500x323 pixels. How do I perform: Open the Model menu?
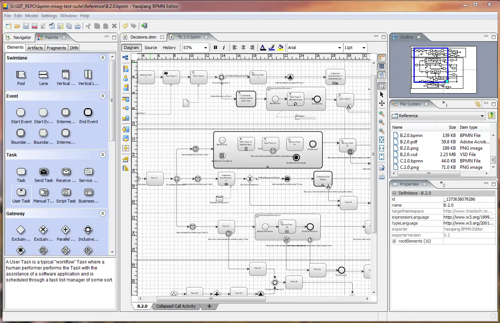[31, 16]
